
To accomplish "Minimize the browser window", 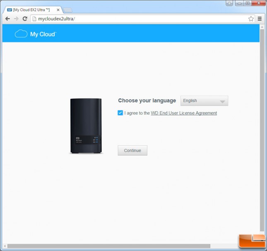I will tap(239, 3).
